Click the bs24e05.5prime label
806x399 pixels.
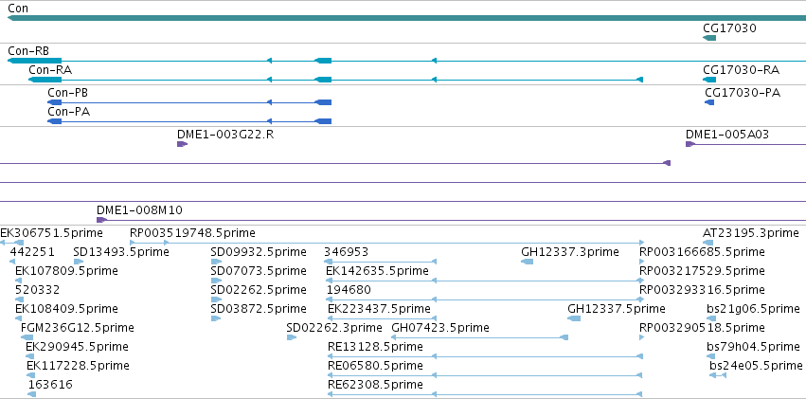coord(756,366)
